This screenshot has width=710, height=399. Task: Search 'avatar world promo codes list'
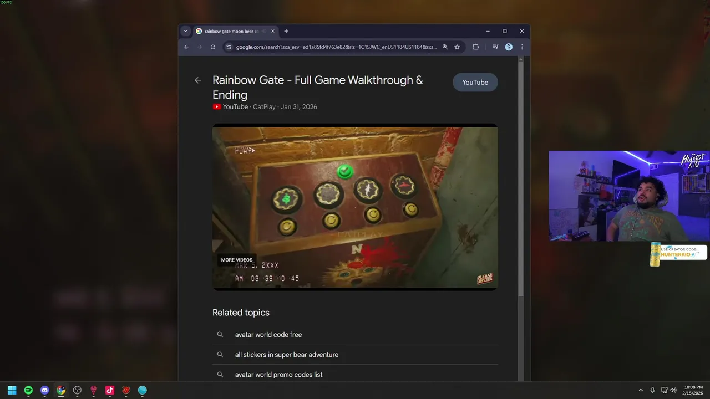(x=355, y=375)
